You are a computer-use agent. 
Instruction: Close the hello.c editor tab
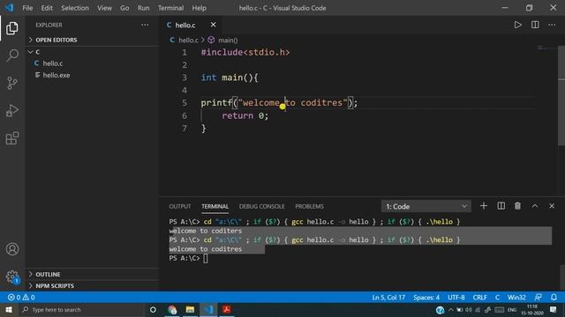[x=214, y=25]
